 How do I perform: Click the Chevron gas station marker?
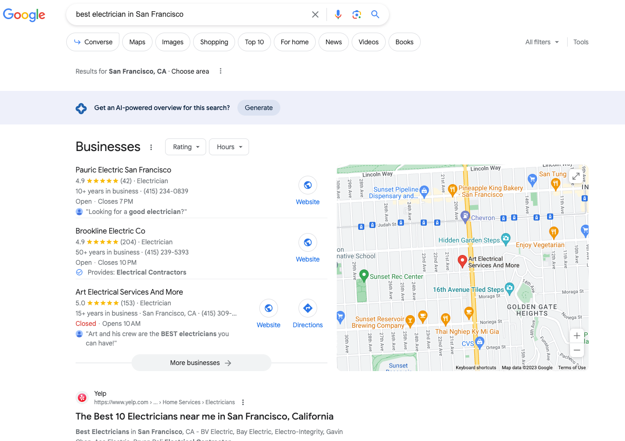point(465,216)
